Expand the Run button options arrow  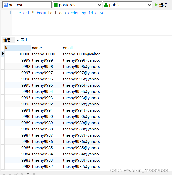(169, 5)
